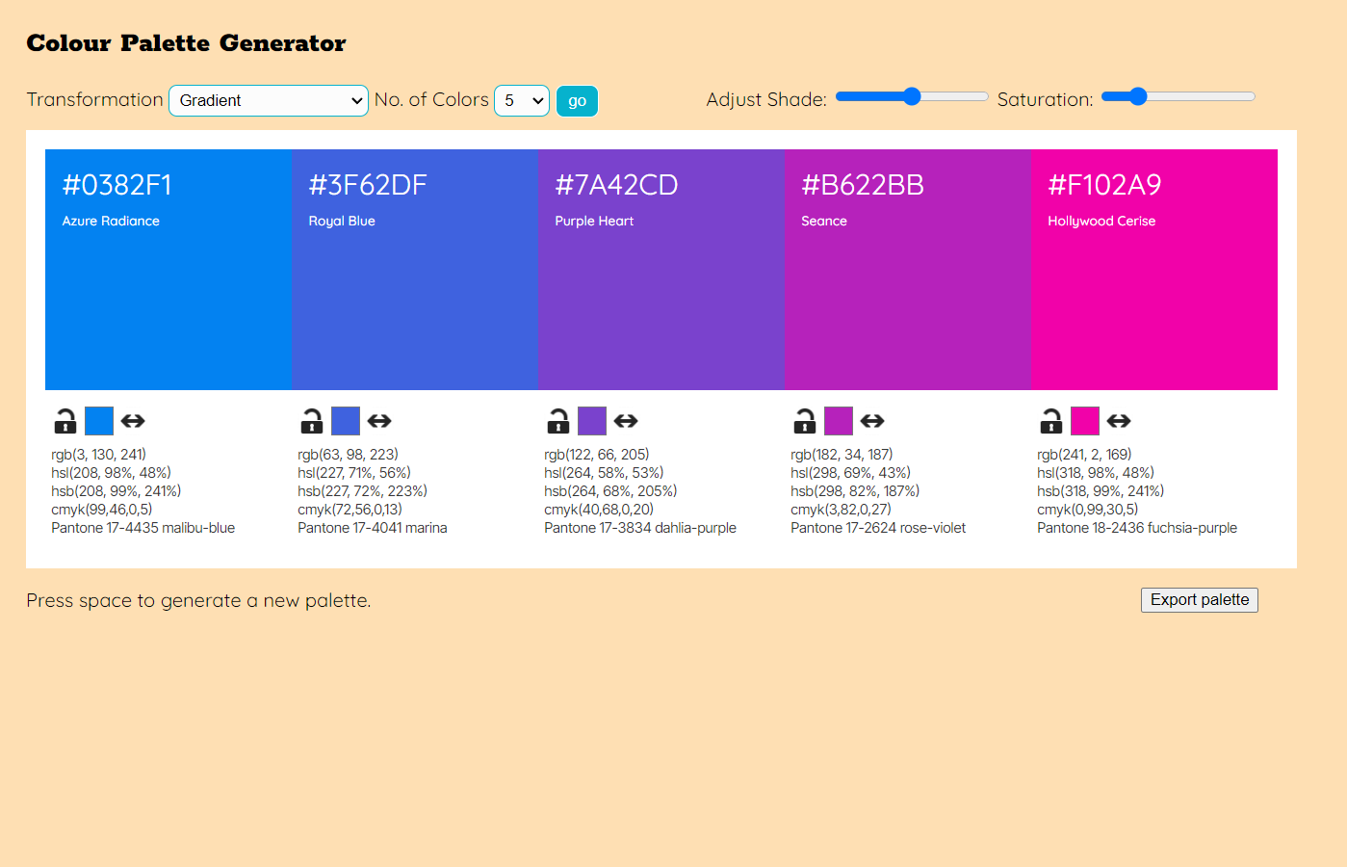Click the spread arrows icon under Seance
Viewport: 1347px width, 867px height.
click(x=871, y=421)
